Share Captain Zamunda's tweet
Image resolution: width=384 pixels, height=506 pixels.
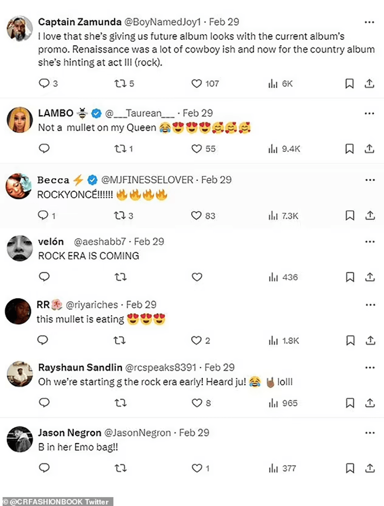(370, 83)
